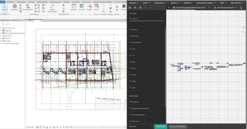
Task: Click the zoom in plus button on canvas
Action: click(x=243, y=21)
